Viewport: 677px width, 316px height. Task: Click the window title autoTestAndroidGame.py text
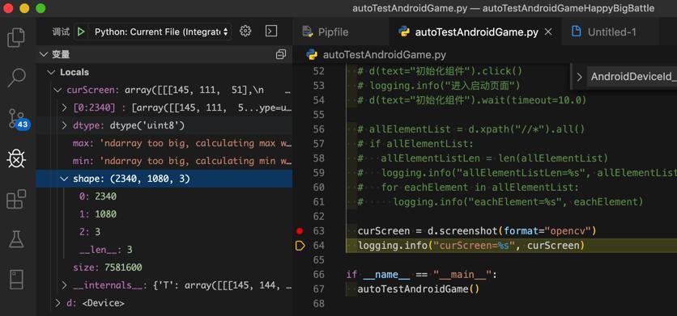coord(410,8)
